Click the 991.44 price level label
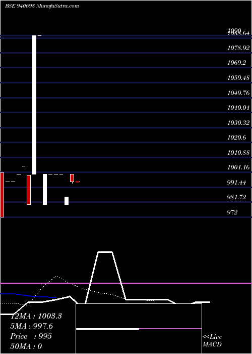This screenshot has width=252, height=354. pyautogui.click(x=236, y=183)
